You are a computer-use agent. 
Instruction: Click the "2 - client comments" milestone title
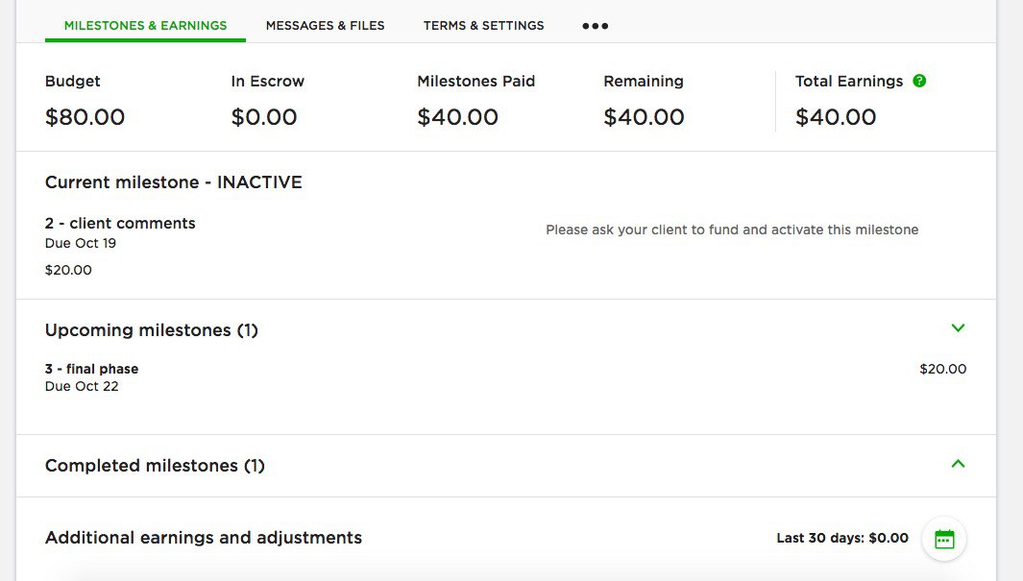pyautogui.click(x=120, y=224)
